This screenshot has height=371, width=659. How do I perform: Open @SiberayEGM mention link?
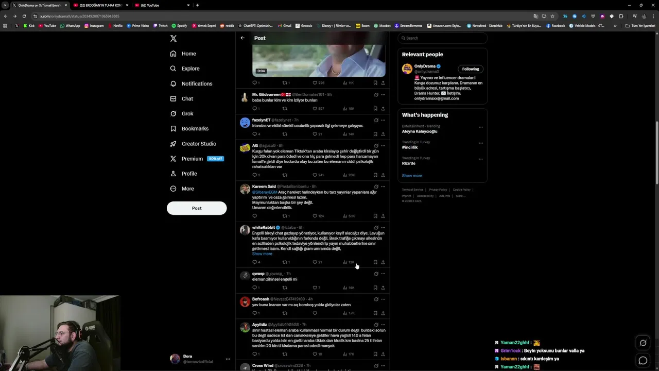pos(265,192)
